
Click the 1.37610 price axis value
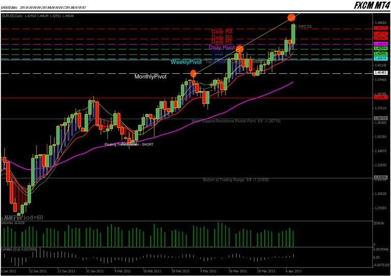pos(380,108)
